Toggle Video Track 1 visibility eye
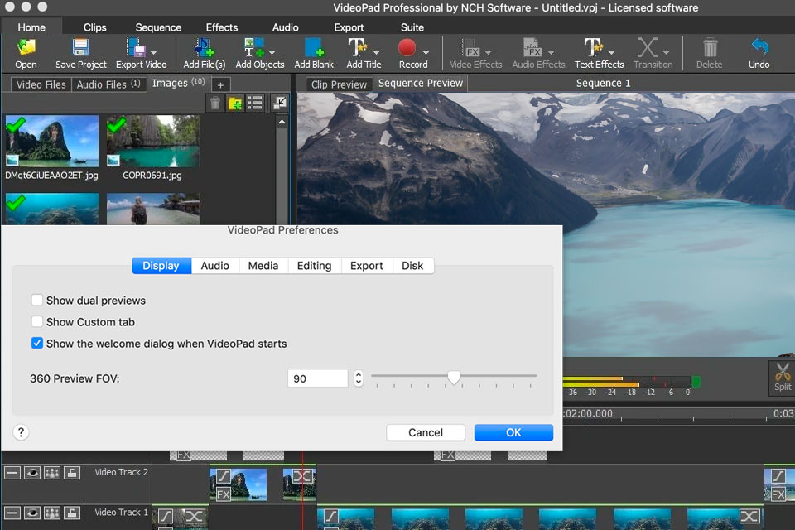Image resolution: width=795 pixels, height=530 pixels. (x=32, y=513)
